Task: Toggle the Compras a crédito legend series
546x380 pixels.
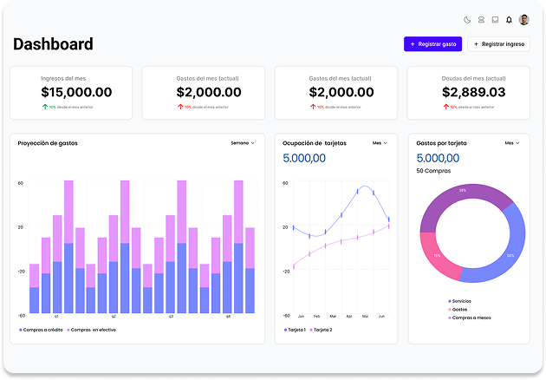Action: tap(42, 330)
